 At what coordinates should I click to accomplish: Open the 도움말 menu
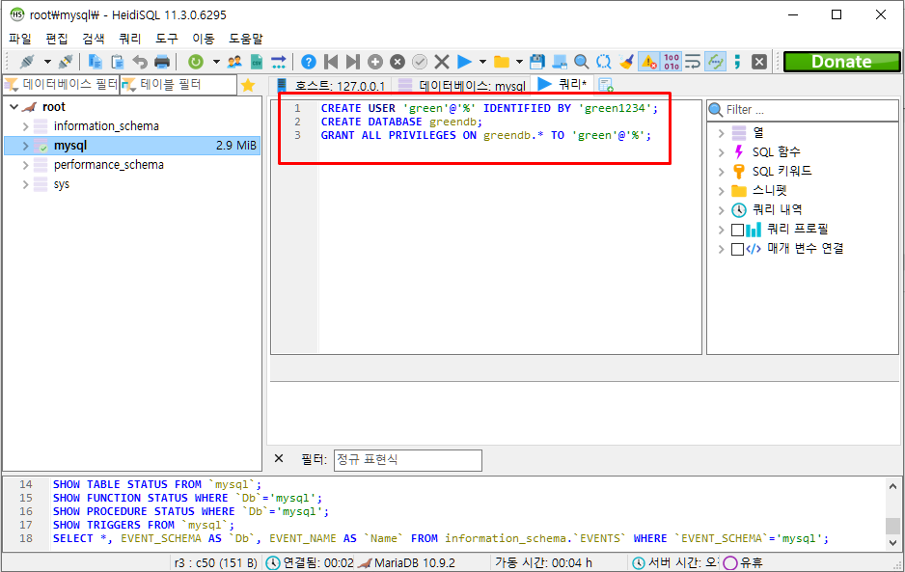click(x=246, y=39)
